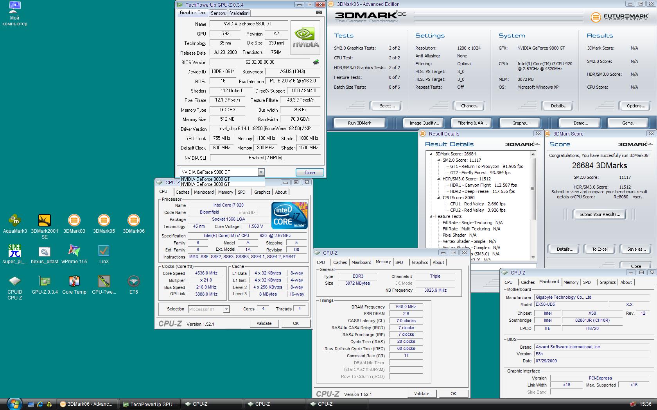
Task: Open Caches tab in CPU-Z CPU window
Action: coord(182,192)
